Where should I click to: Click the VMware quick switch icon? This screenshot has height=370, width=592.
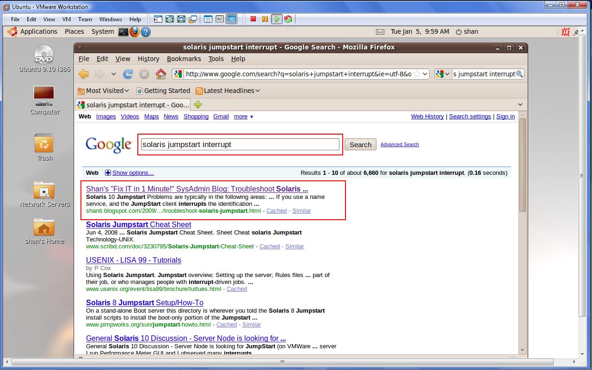coord(181,19)
